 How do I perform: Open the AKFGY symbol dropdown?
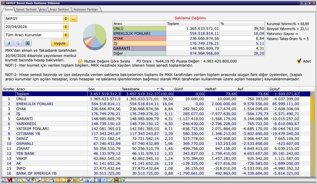[x=66, y=19]
